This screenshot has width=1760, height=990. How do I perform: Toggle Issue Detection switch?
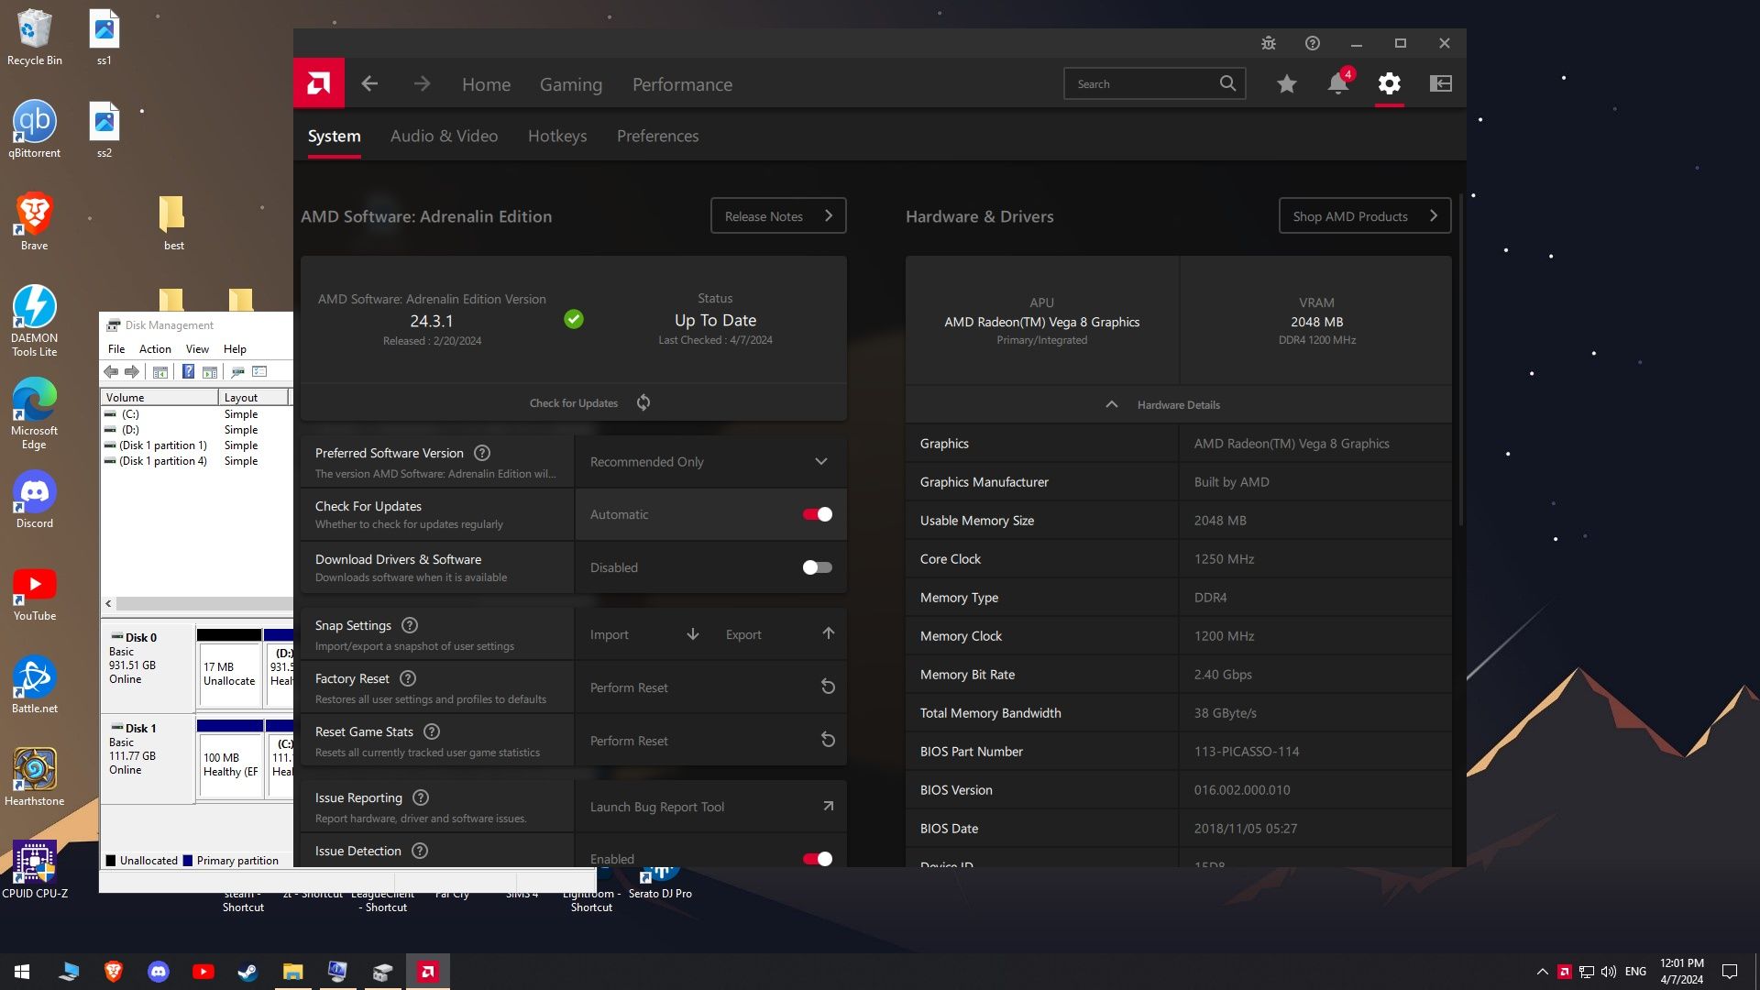point(818,859)
